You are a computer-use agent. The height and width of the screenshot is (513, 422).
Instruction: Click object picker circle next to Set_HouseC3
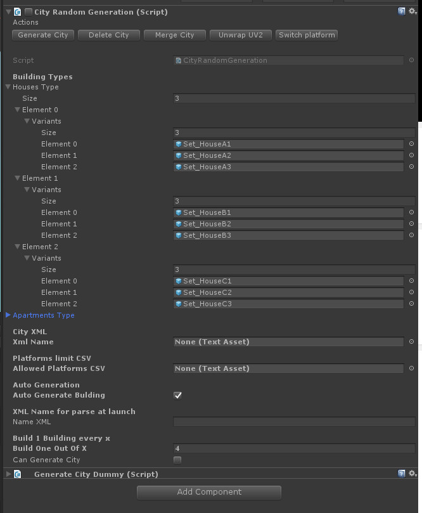pyautogui.click(x=411, y=304)
